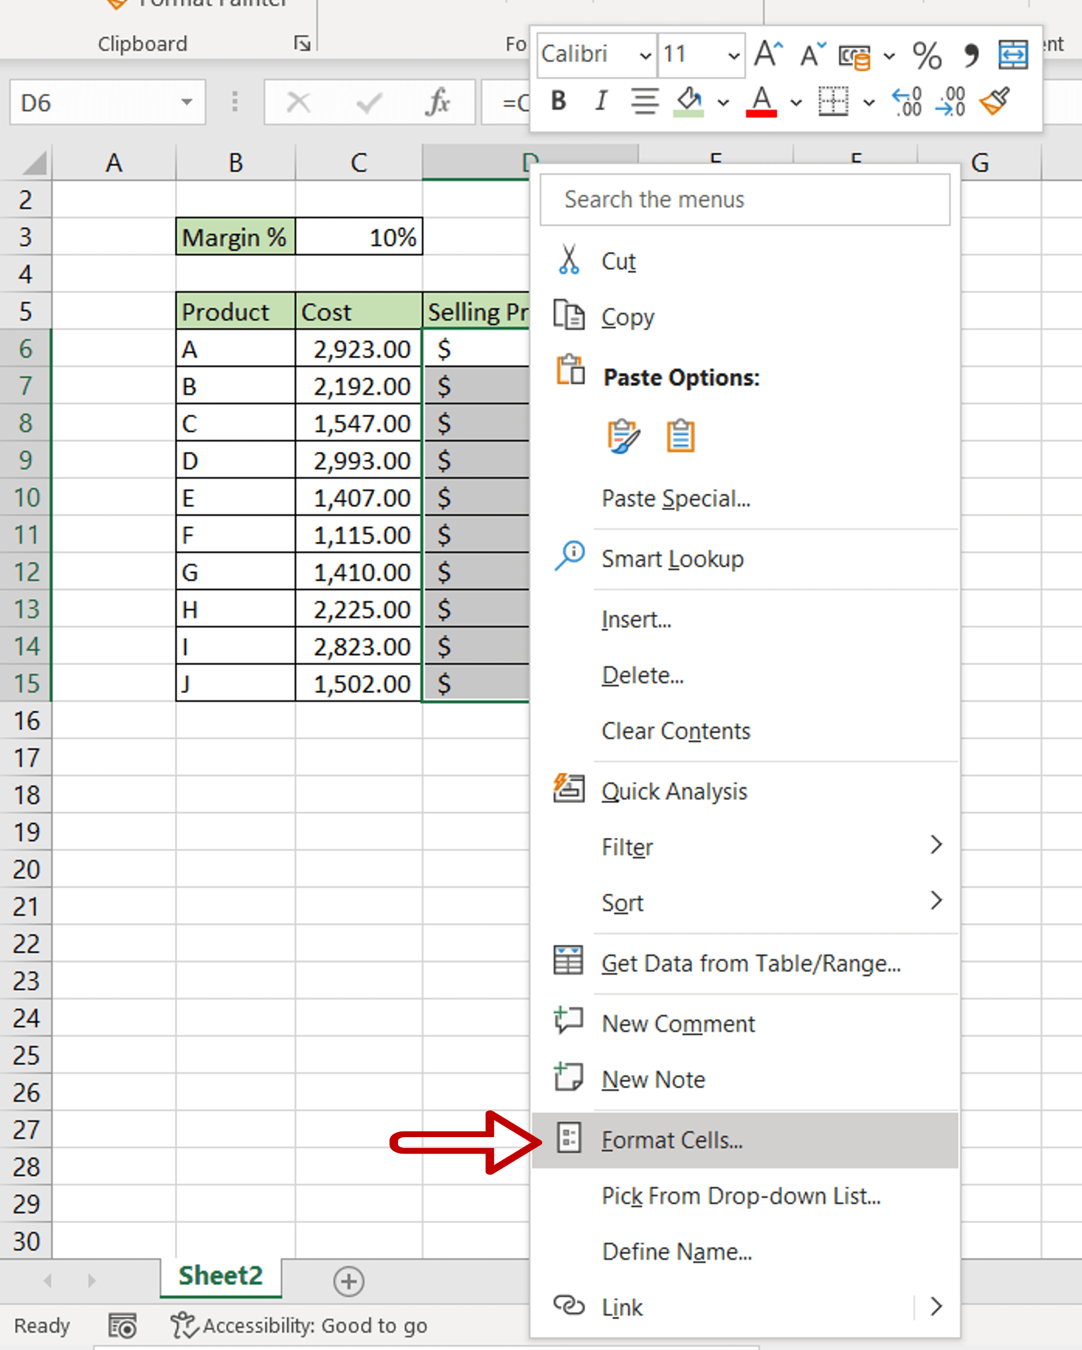This screenshot has height=1350, width=1082.
Task: Apply Comma Style from the mini toolbar
Action: (971, 55)
